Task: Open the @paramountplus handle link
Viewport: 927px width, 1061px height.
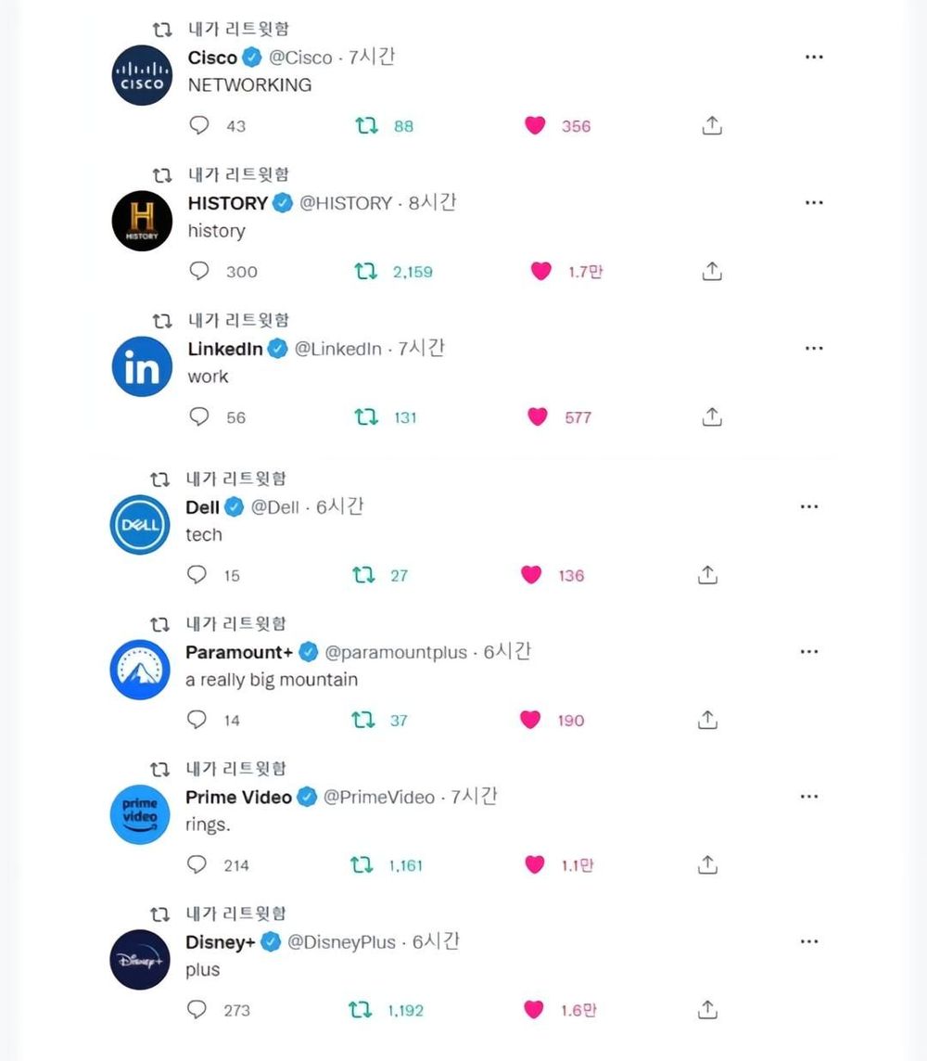Action: pos(396,652)
